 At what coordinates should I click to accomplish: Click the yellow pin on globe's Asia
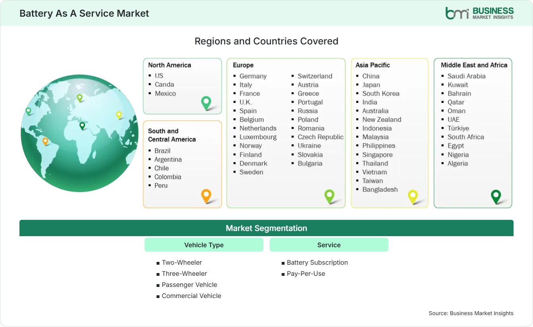(119, 115)
